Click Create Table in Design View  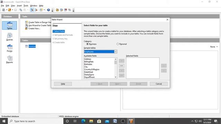(x=38, y=22)
